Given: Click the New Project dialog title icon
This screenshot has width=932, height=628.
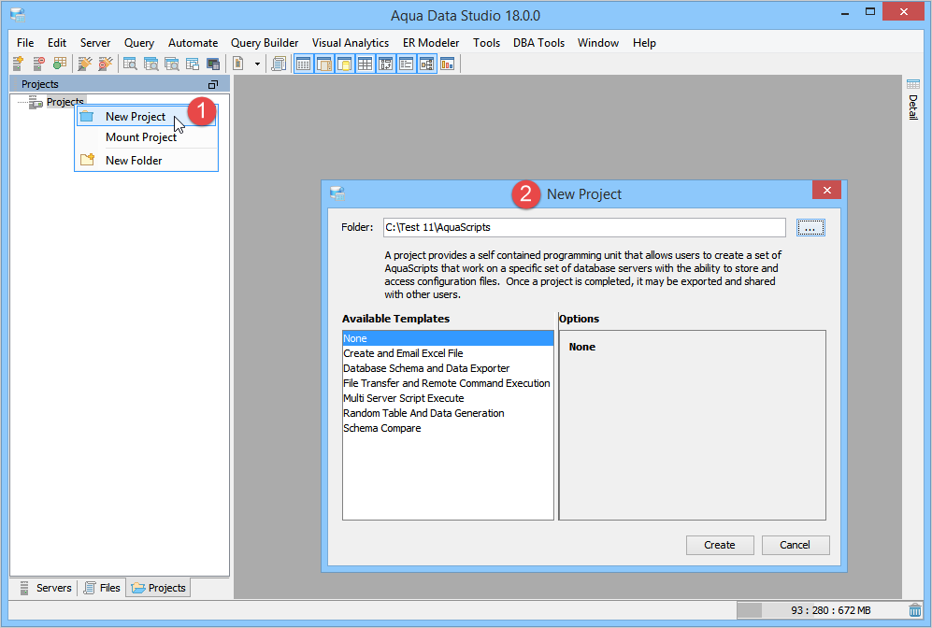Looking at the screenshot, I should tap(337, 193).
